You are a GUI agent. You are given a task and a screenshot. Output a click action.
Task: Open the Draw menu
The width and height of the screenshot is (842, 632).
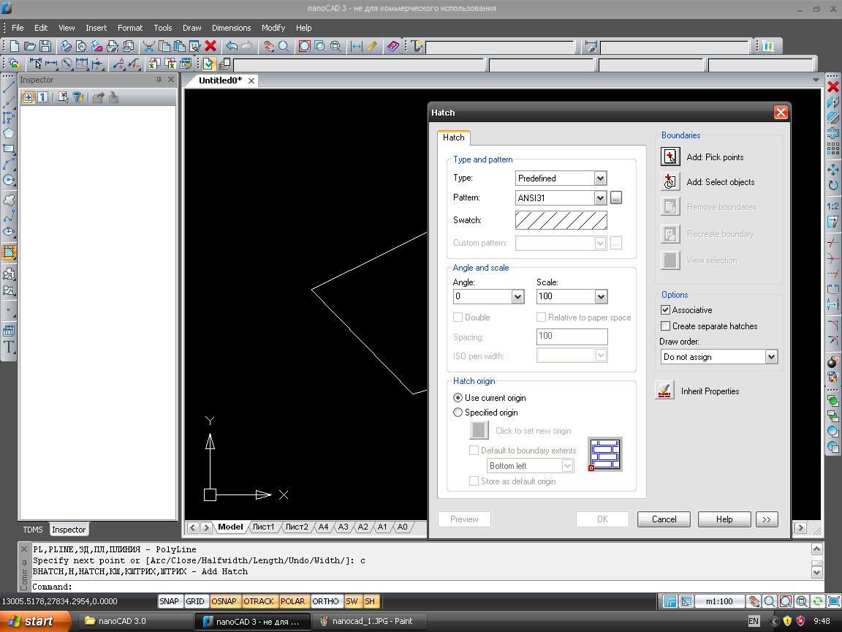(191, 28)
